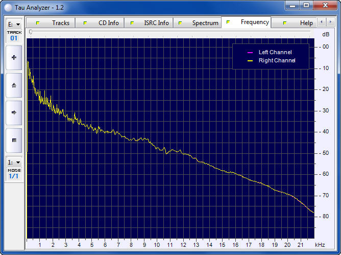The width and height of the screenshot is (341, 255).
Task: Click the track number 01 display
Action: [14, 38]
